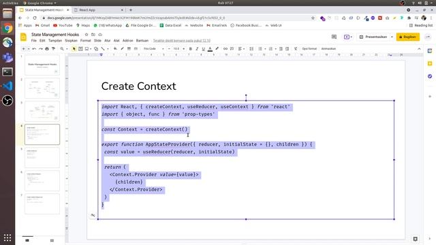Click the Line spacing icon
This screenshot has width=436, height=245.
pos(251,49)
